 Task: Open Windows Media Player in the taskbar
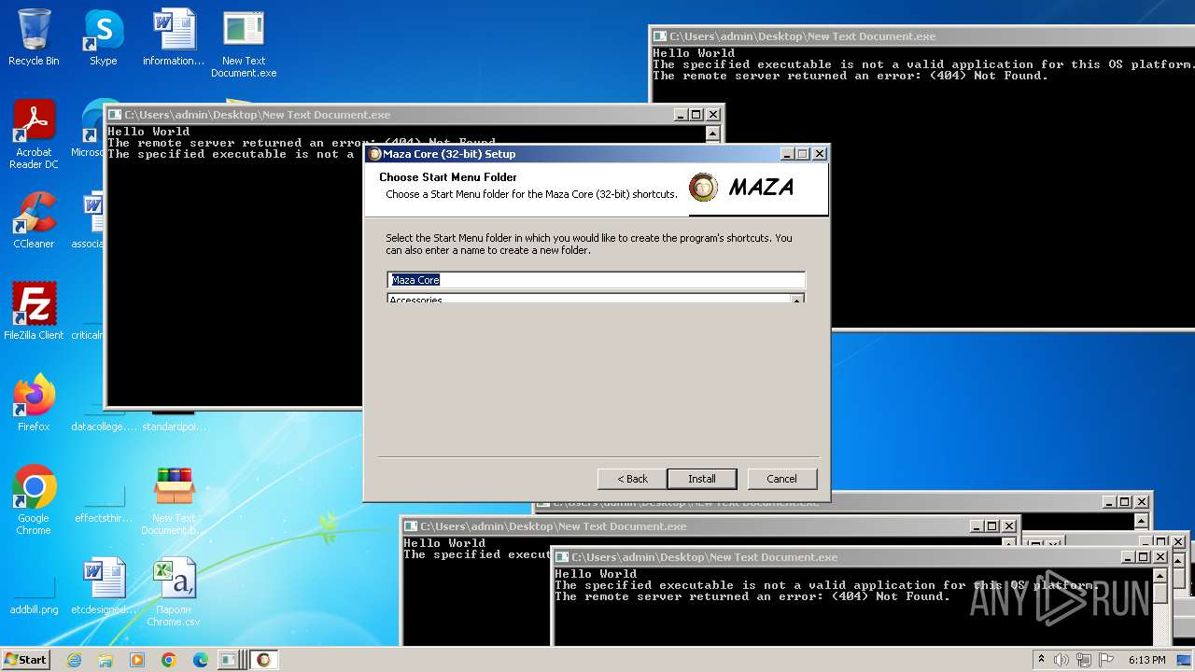tap(137, 660)
